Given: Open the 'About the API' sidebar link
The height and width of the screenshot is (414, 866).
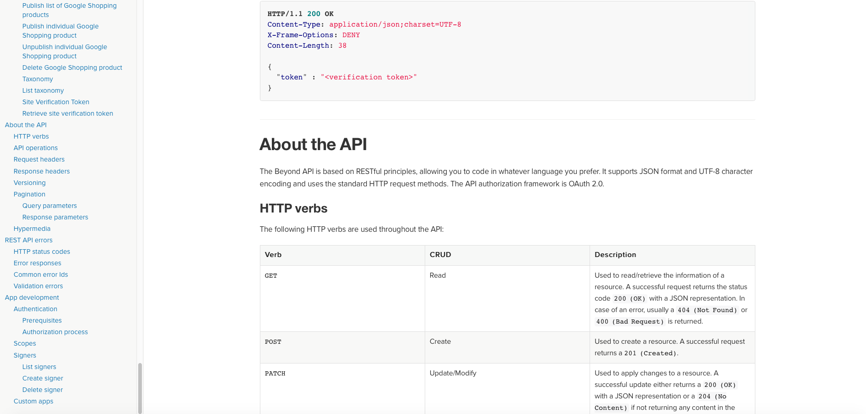Looking at the screenshot, I should (26, 125).
